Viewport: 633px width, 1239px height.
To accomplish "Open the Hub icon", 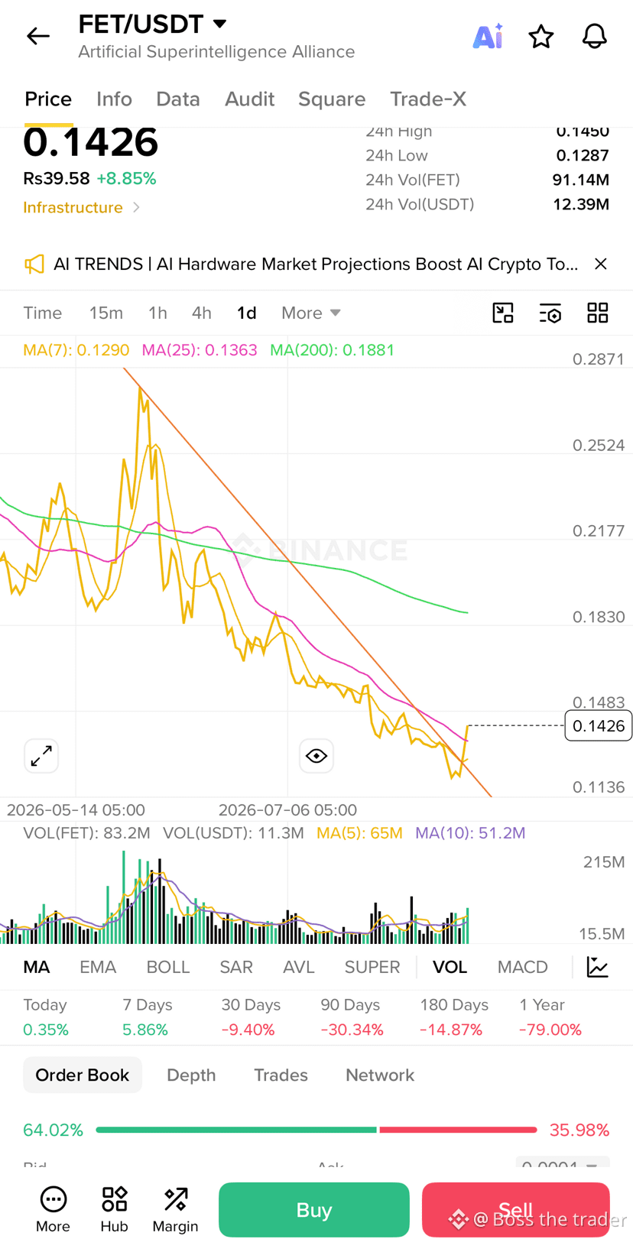I will tap(114, 1210).
